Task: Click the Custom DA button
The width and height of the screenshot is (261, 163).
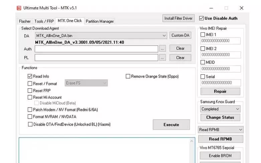Action: 180,35
